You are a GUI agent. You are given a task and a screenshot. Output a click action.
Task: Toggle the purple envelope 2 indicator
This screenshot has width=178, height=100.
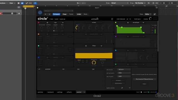pyautogui.click(x=116, y=36)
